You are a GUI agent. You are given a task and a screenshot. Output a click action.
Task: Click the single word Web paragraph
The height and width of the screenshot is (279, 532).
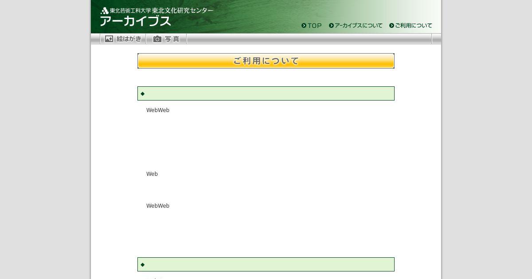152,174
